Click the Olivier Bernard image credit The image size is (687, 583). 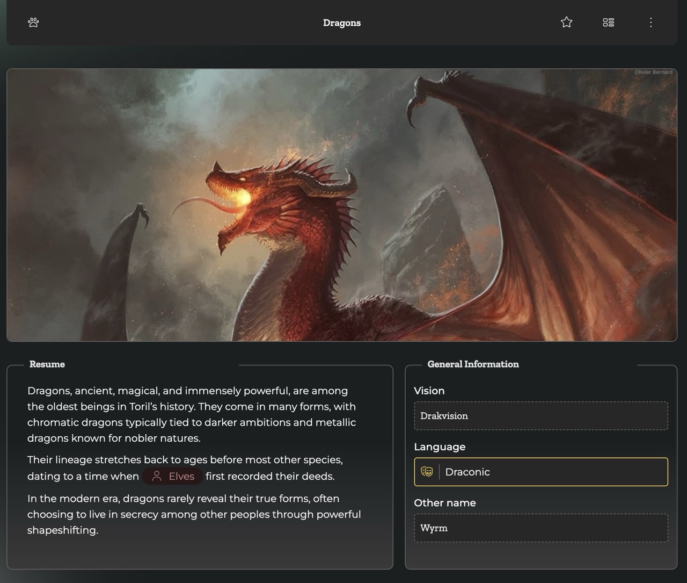click(653, 72)
